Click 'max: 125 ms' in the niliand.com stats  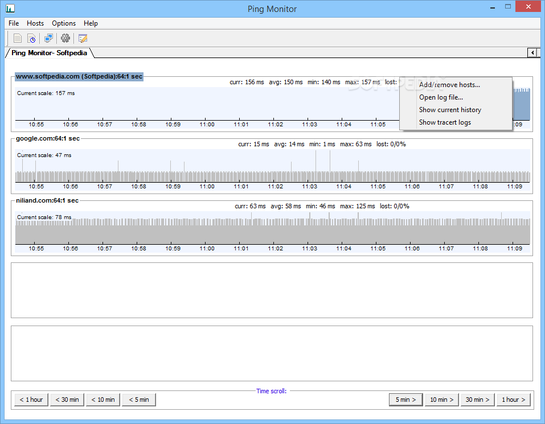(358, 206)
